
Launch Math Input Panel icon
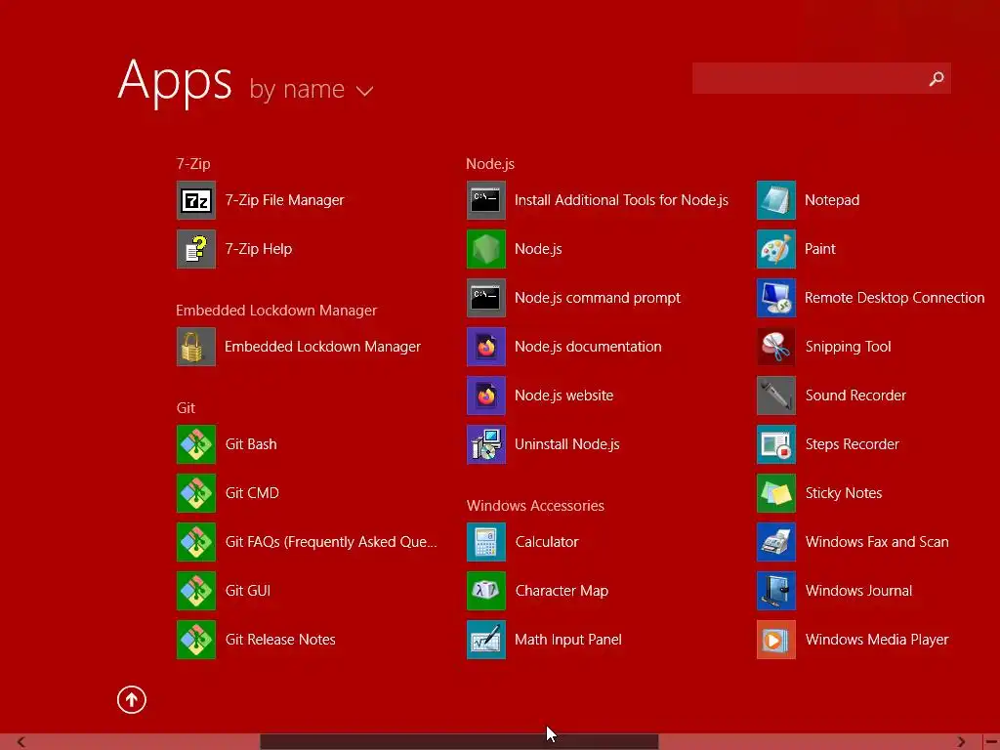(x=486, y=640)
